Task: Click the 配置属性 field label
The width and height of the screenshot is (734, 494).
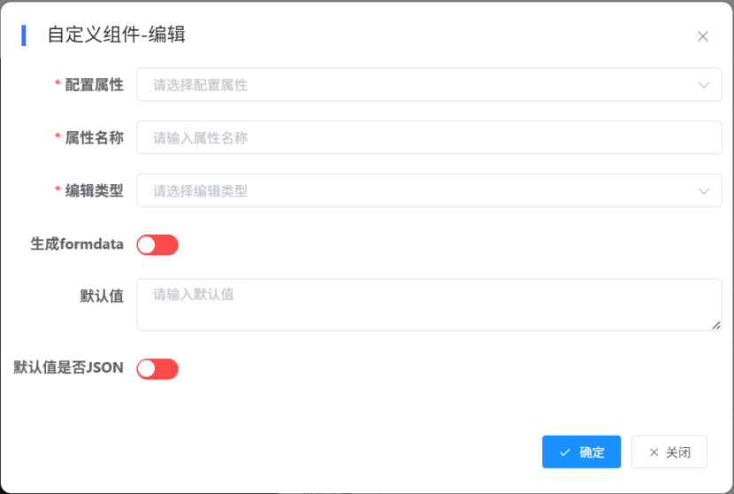Action: coord(94,85)
